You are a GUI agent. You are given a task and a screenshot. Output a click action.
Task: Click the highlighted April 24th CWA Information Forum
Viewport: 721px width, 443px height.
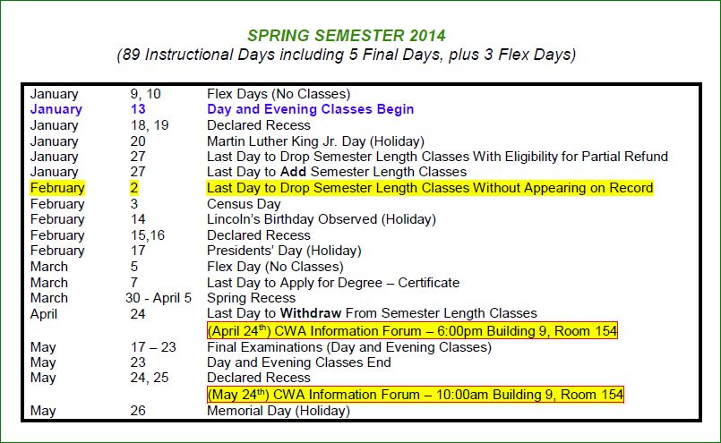point(411,331)
